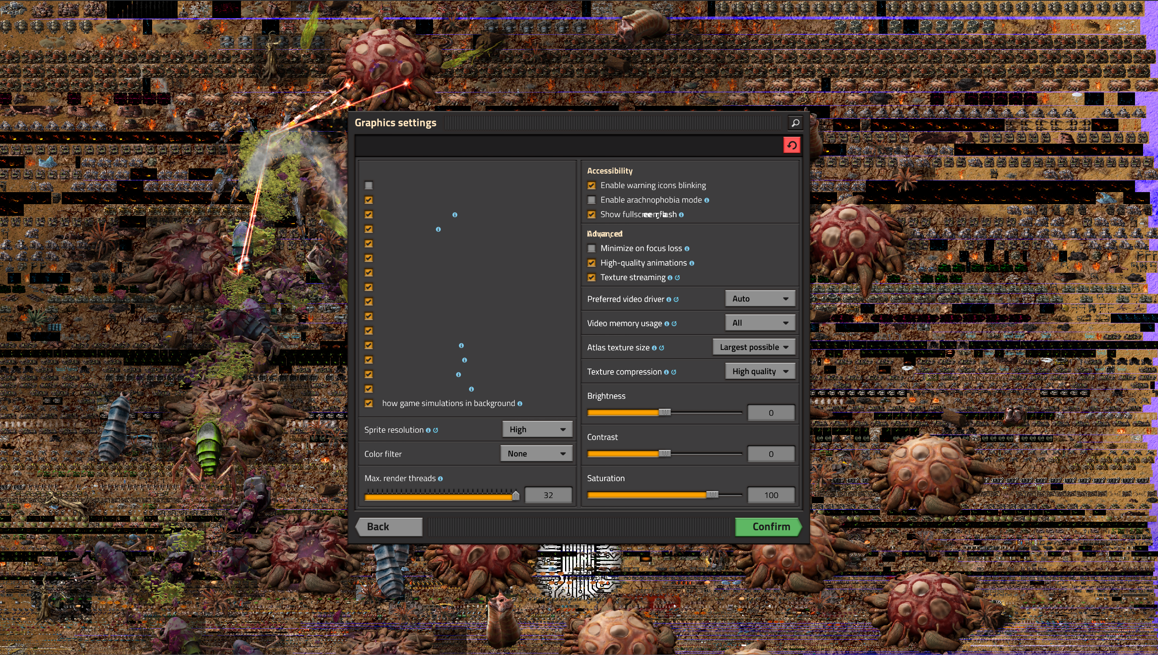Click Contrast value field showing 0
Screen dimensions: 1158x655
click(x=771, y=454)
